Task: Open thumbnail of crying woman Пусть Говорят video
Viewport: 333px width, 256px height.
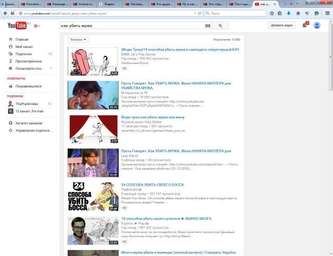Action: 93,95
